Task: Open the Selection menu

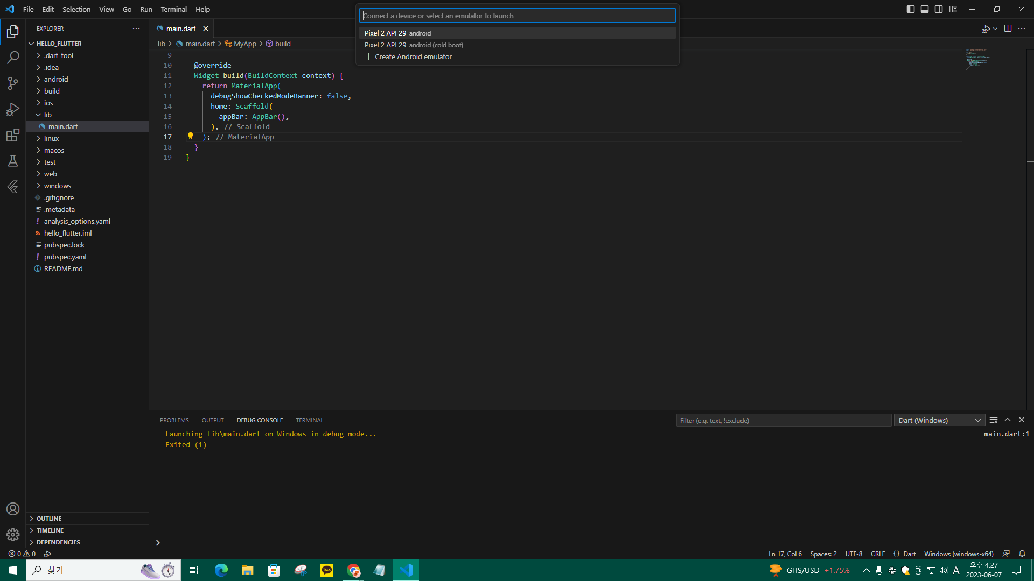Action: coord(76,9)
